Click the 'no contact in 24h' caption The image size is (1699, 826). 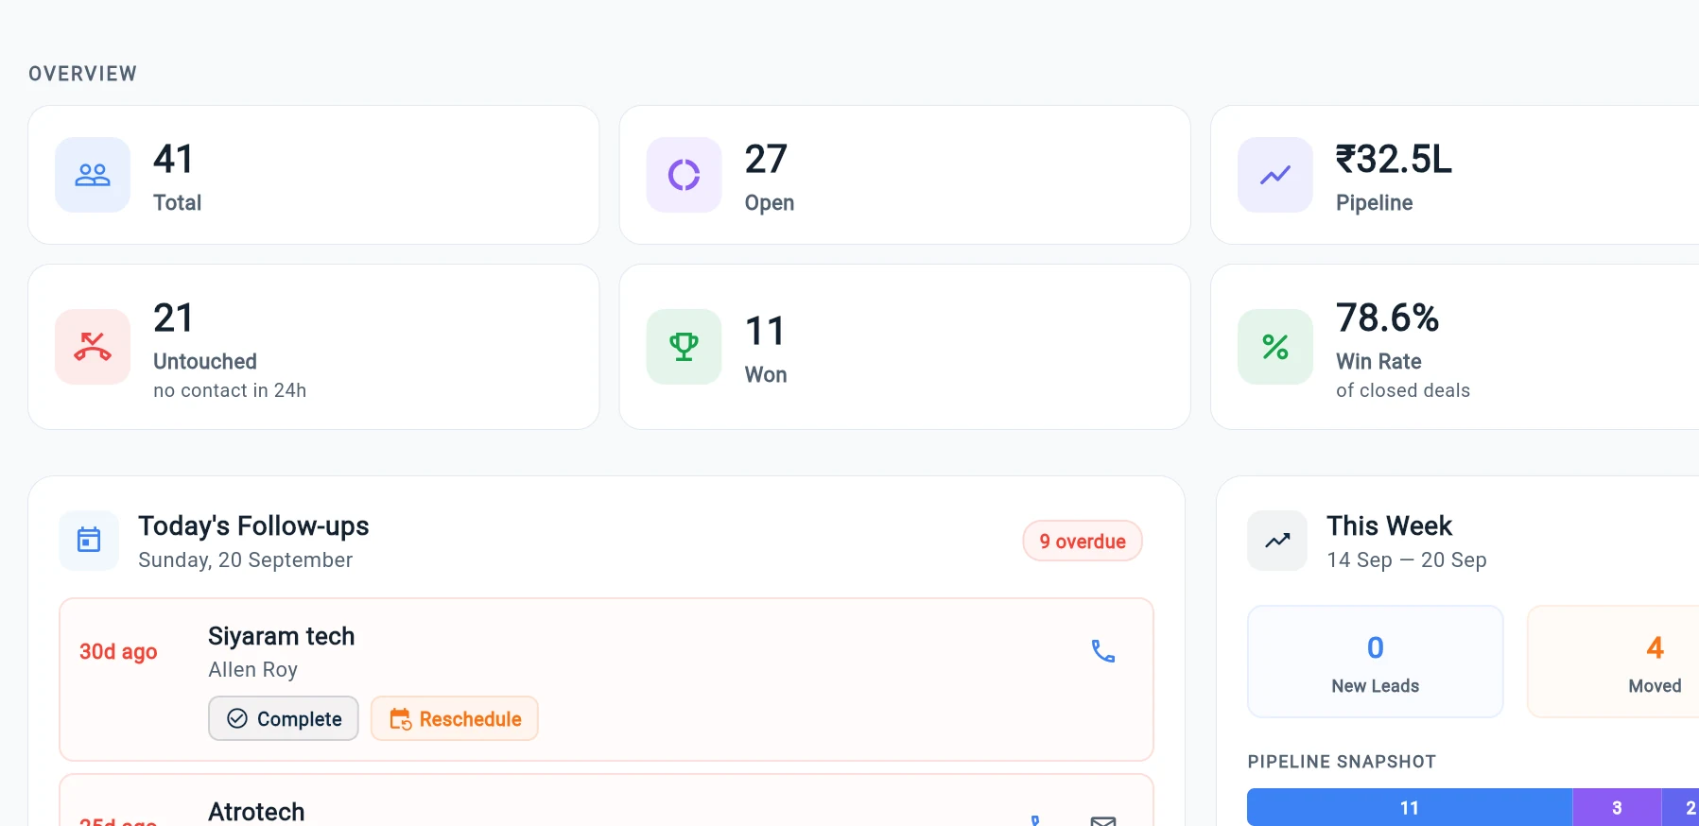tap(230, 390)
